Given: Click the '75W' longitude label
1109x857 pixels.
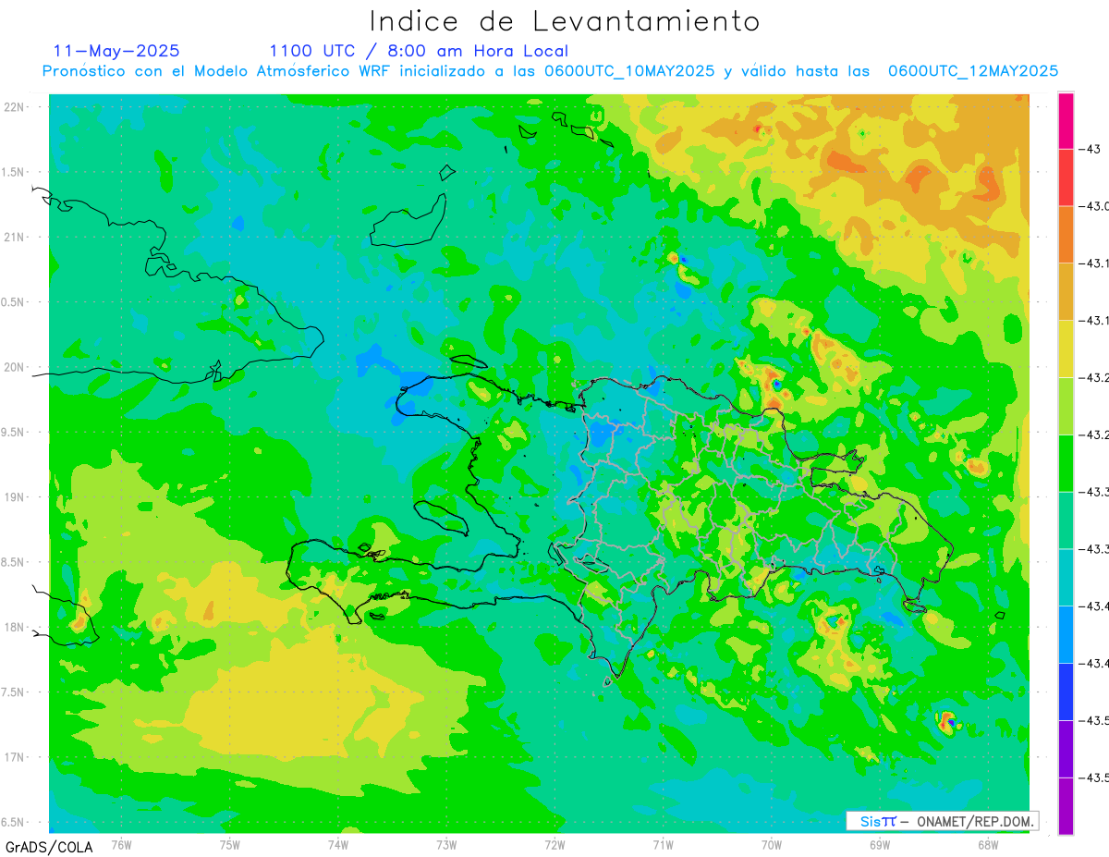Looking at the screenshot, I should (230, 844).
